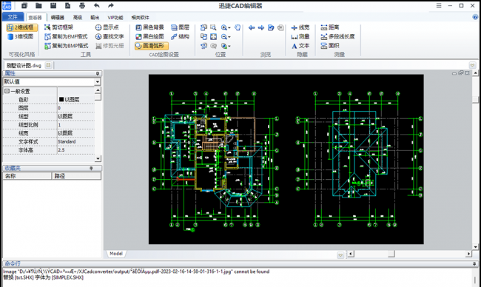Go to next view with right arrow
481x287 pixels.
pyautogui.click(x=261, y=27)
